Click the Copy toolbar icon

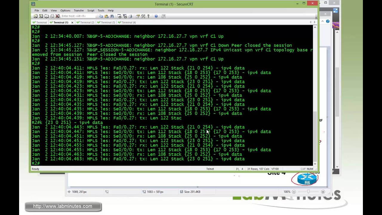click(101, 16)
